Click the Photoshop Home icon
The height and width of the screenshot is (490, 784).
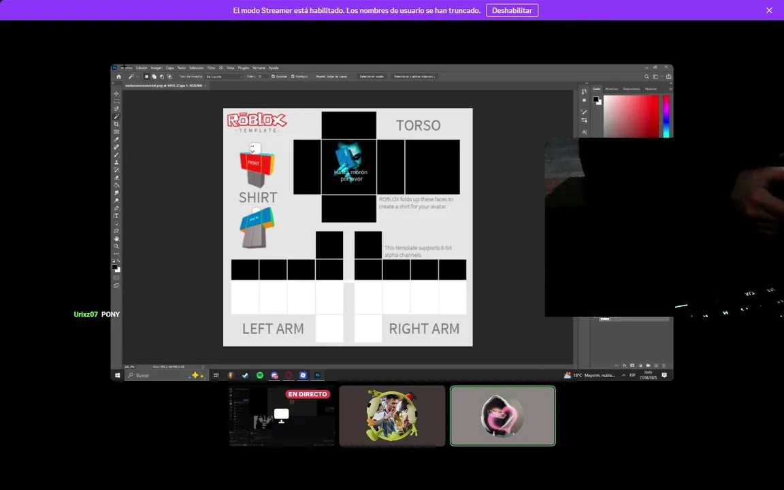pos(118,76)
